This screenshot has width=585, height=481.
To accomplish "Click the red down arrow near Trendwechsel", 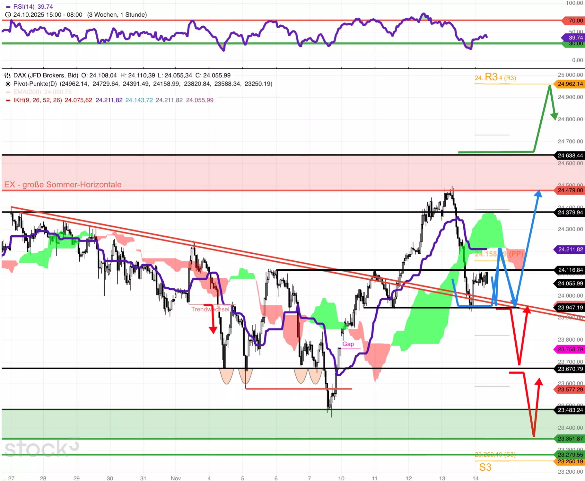I will [x=213, y=329].
